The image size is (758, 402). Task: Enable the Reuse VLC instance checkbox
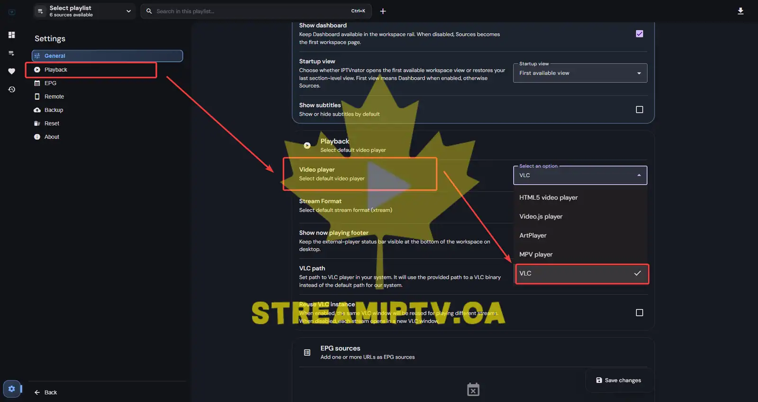(640, 312)
